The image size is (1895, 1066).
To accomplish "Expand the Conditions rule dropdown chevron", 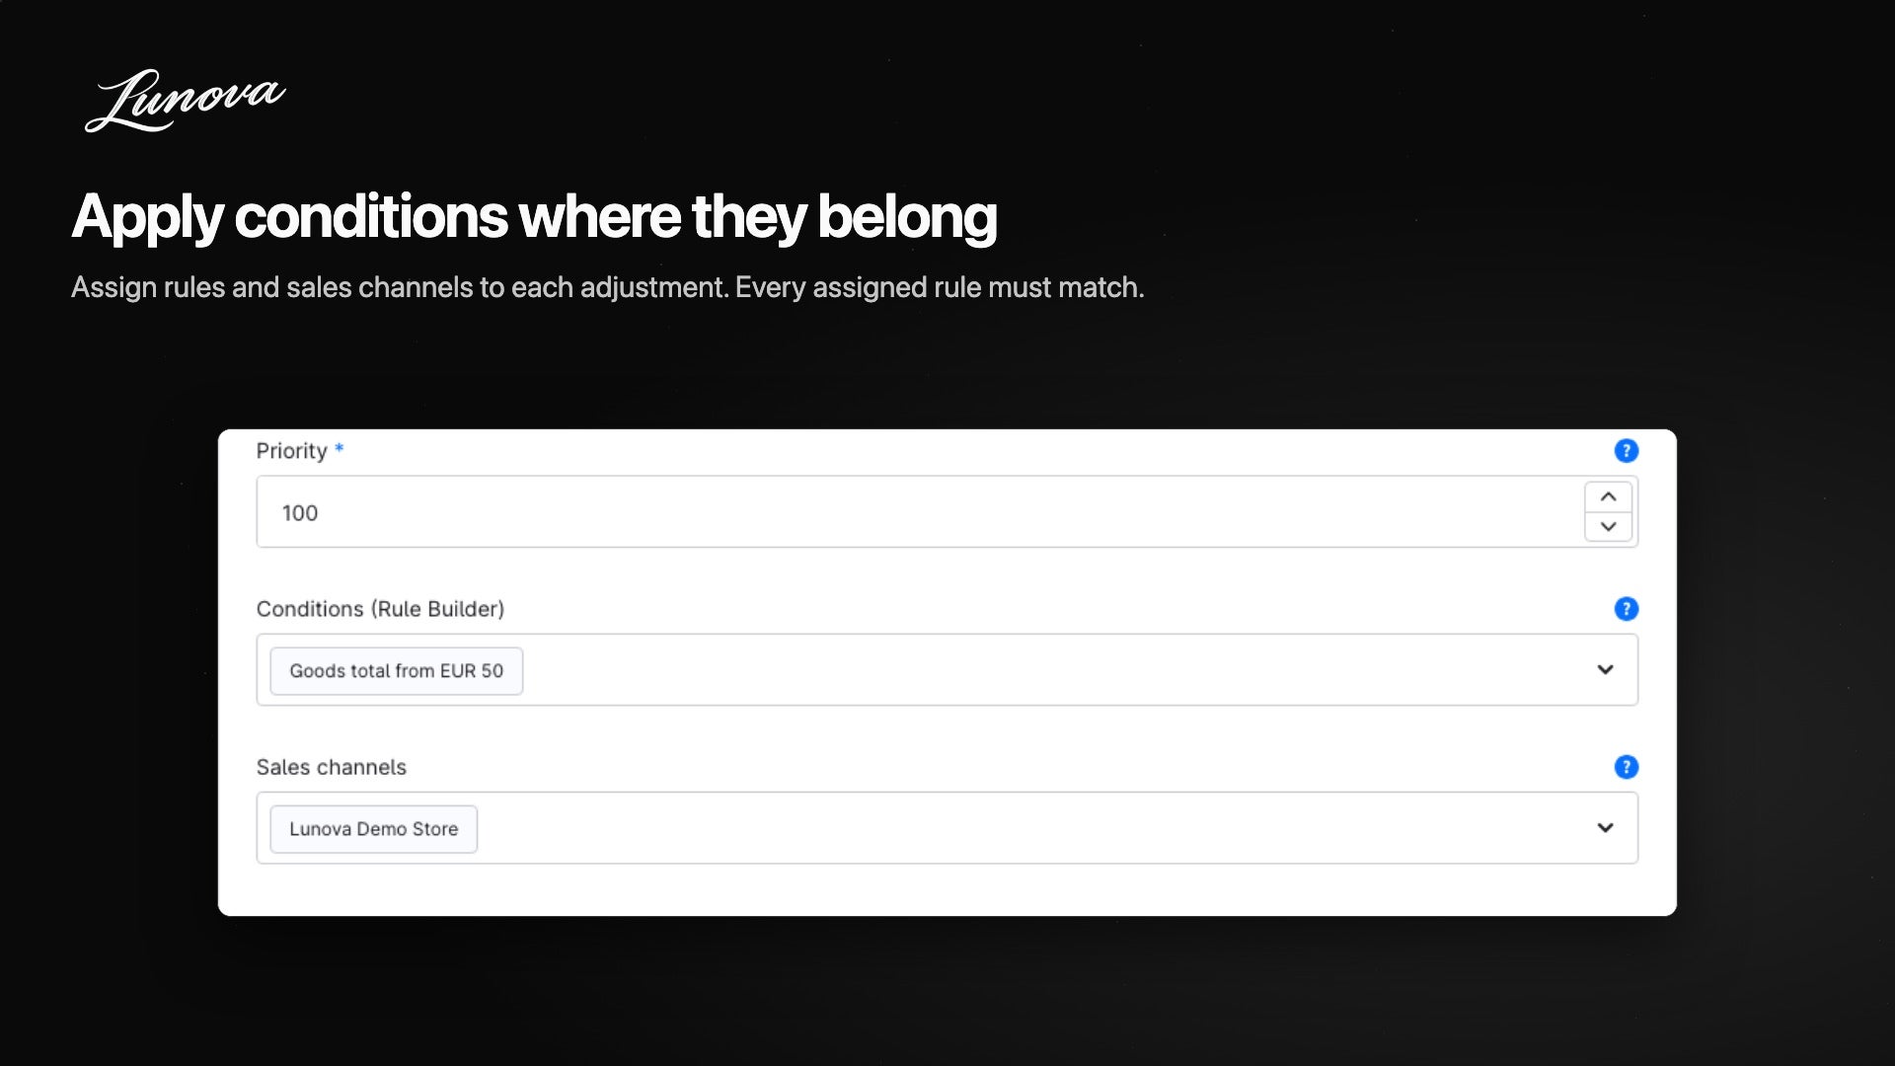I will click(x=1605, y=669).
